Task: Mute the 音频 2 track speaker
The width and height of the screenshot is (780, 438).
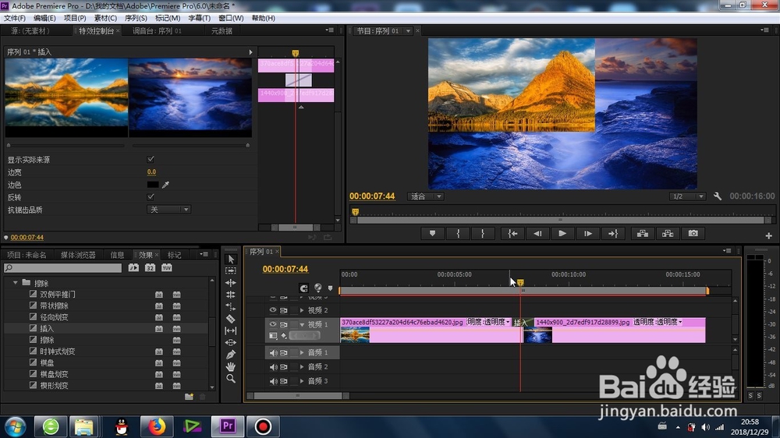Action: click(x=273, y=367)
